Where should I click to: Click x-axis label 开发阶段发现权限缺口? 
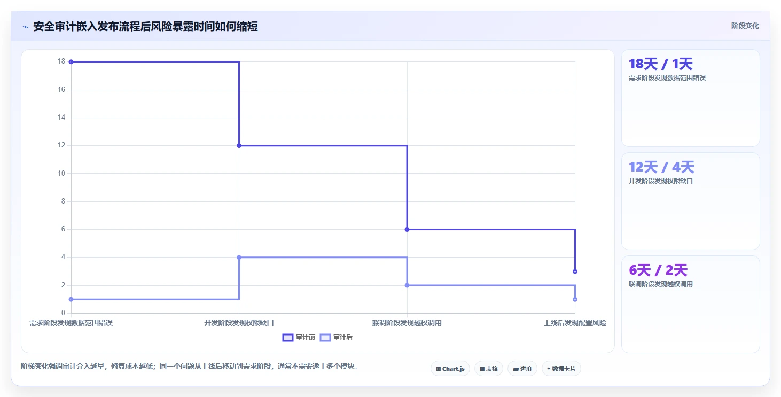pyautogui.click(x=239, y=323)
